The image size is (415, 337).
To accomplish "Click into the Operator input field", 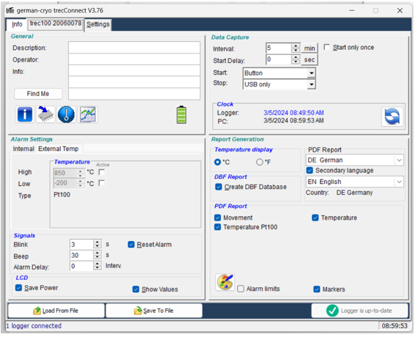I will (134, 59).
